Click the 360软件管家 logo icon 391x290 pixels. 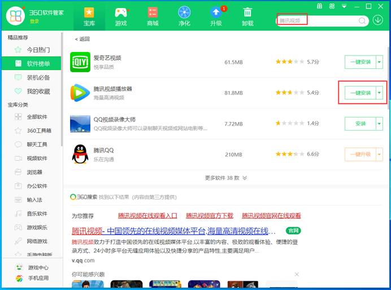[x=15, y=16]
